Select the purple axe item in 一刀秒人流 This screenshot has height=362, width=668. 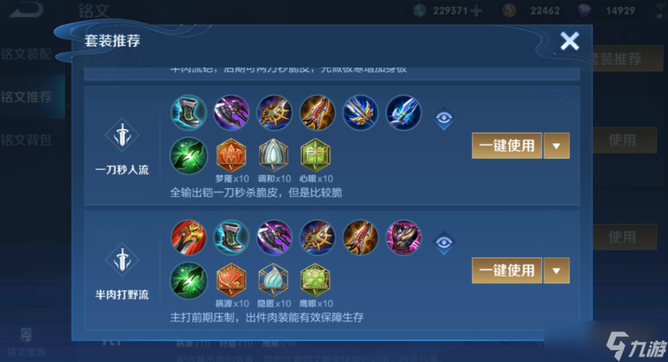[232, 113]
